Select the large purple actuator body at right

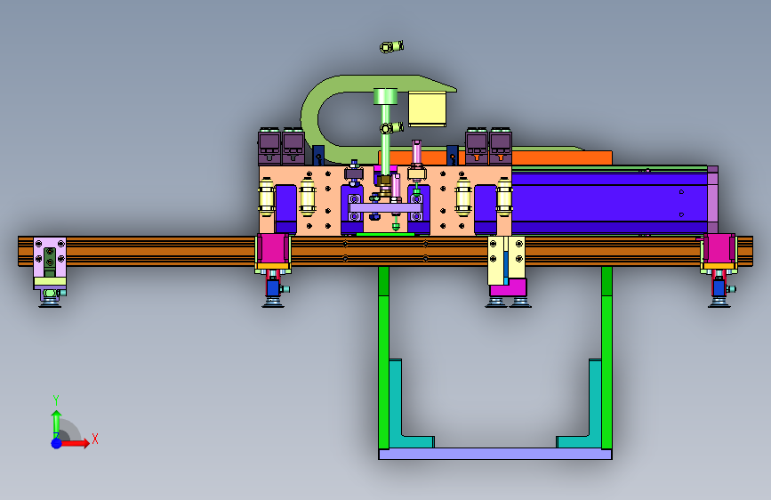[x=609, y=202]
